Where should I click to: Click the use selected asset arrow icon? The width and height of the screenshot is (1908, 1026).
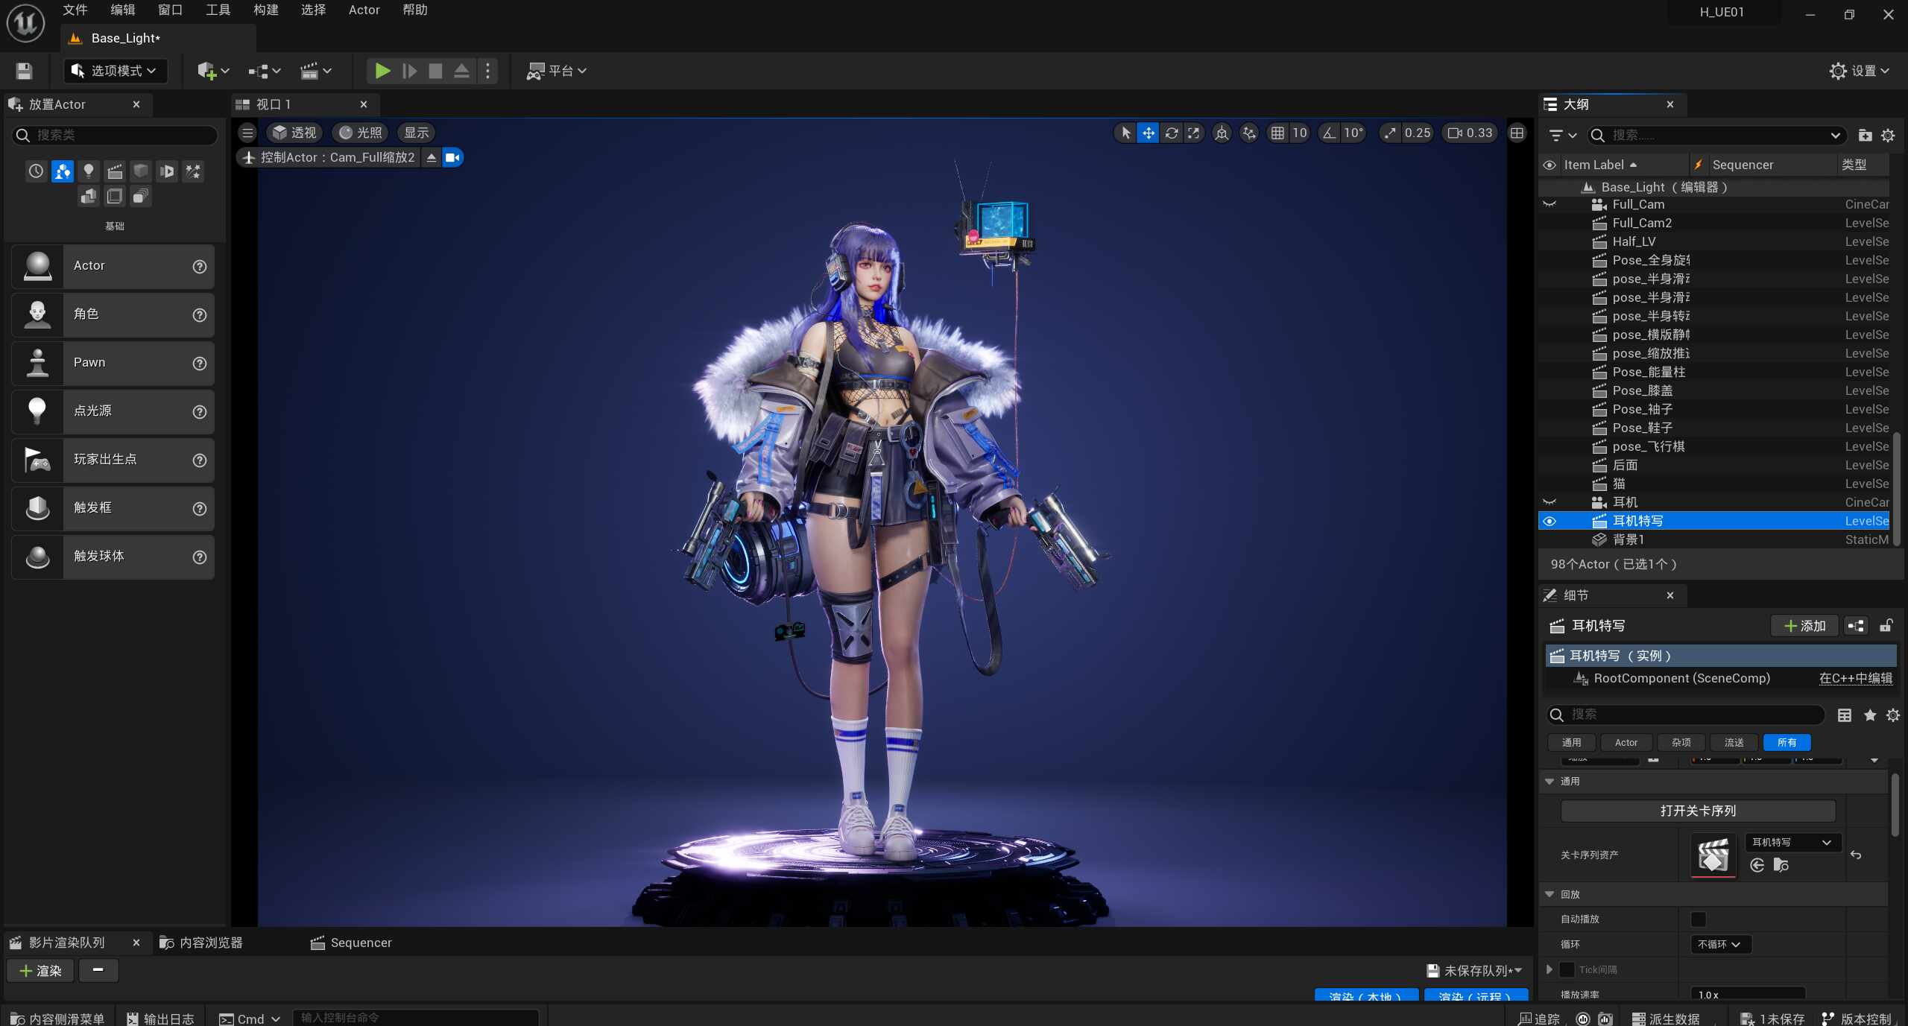(1757, 864)
